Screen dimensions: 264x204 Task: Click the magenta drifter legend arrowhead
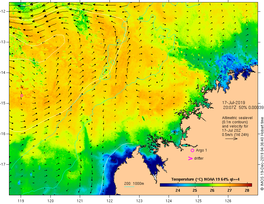[x=190, y=158]
